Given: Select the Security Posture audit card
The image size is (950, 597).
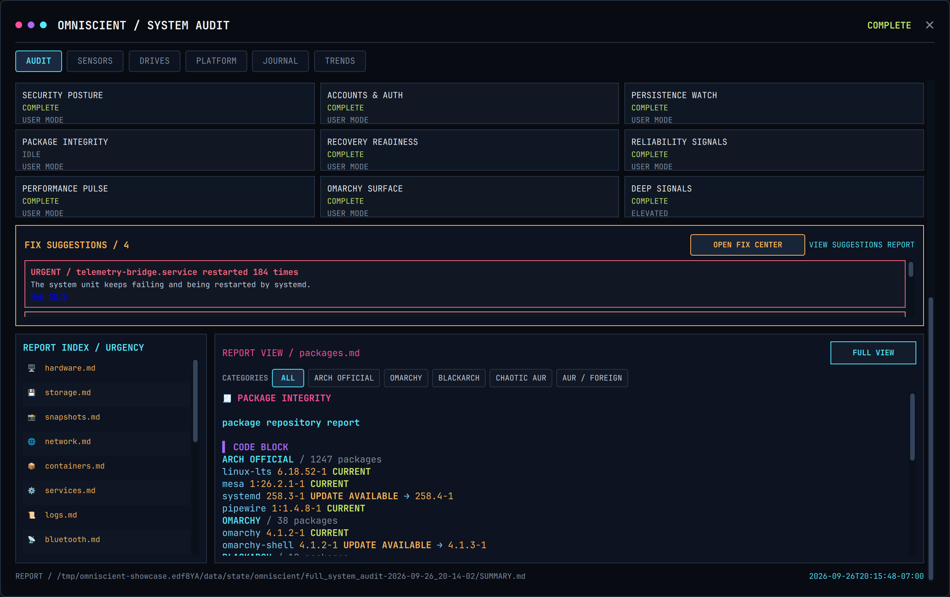Looking at the screenshot, I should pos(165,103).
